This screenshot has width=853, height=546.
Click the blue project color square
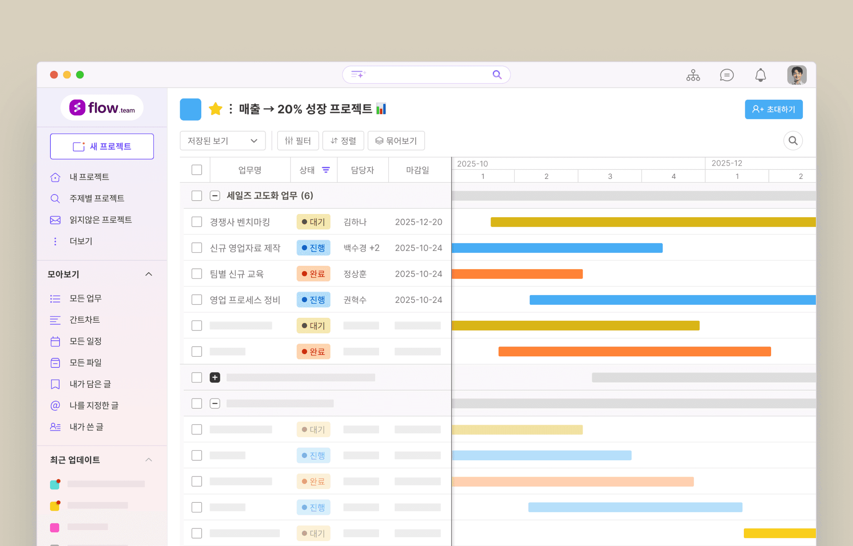click(190, 109)
